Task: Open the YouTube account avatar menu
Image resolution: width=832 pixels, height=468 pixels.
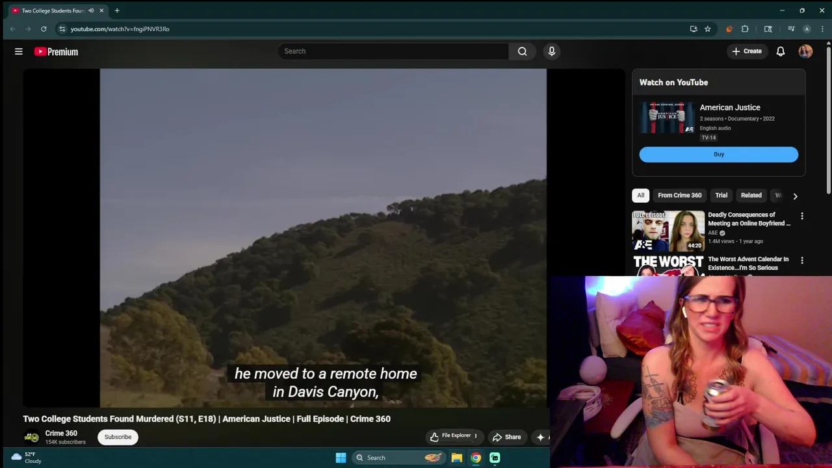Action: pyautogui.click(x=805, y=51)
